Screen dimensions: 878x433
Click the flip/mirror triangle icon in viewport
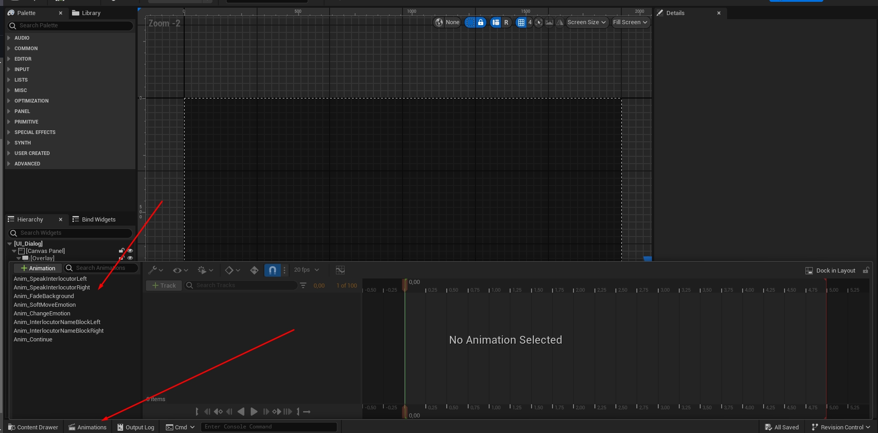click(560, 22)
